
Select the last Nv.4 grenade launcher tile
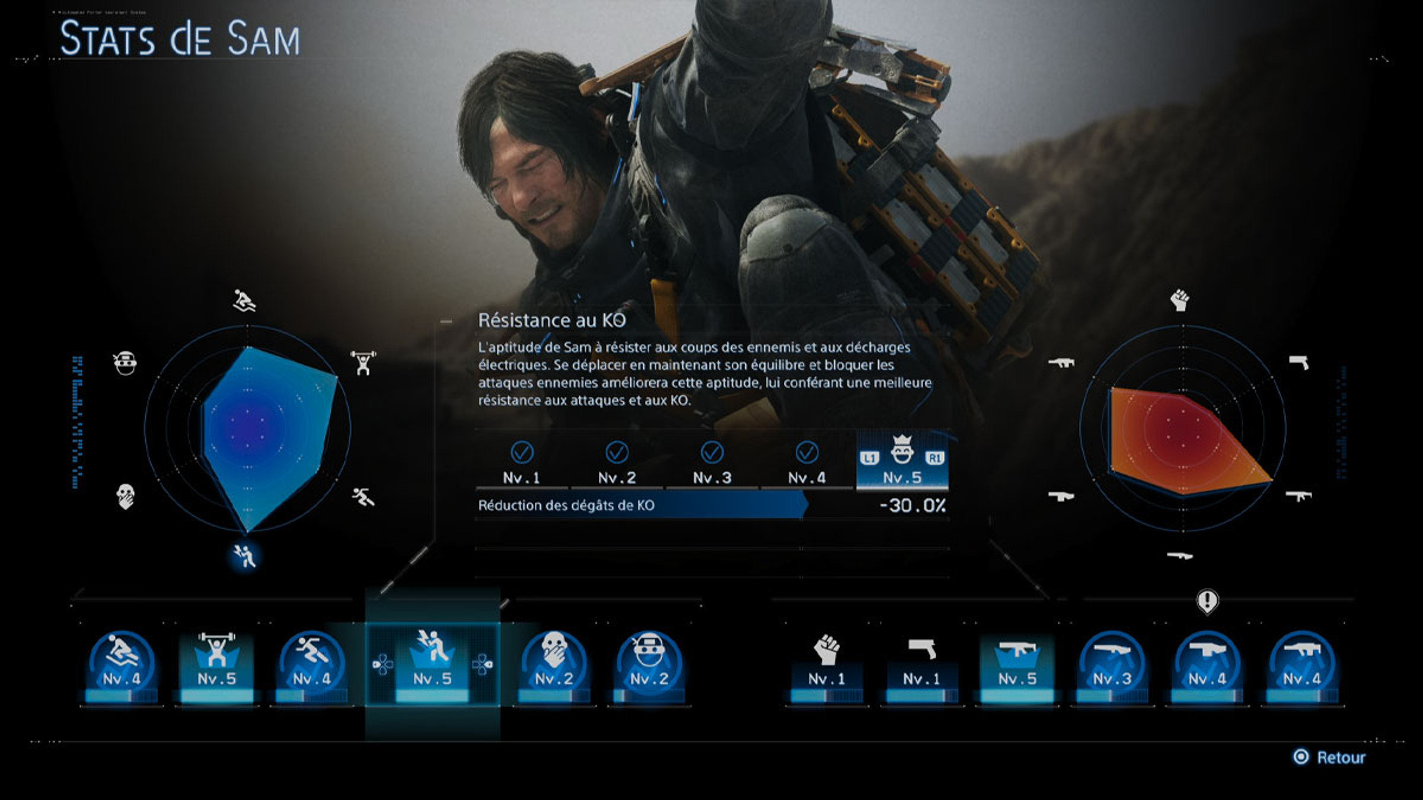click(1301, 667)
